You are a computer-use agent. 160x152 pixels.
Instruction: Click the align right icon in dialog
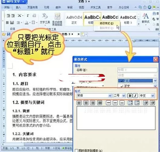(92, 103)
